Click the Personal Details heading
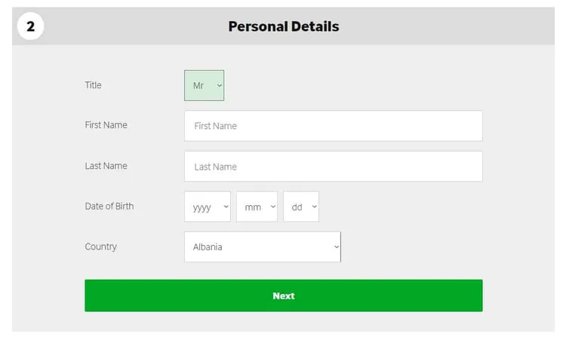 (283, 27)
